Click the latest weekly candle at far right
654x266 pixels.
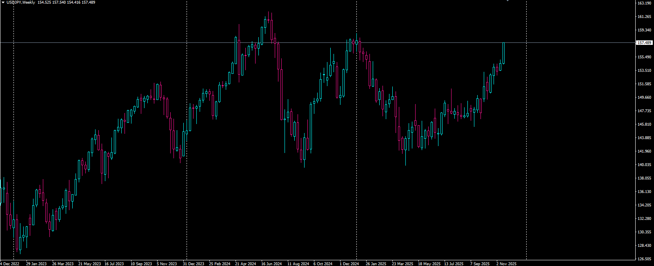pos(504,53)
